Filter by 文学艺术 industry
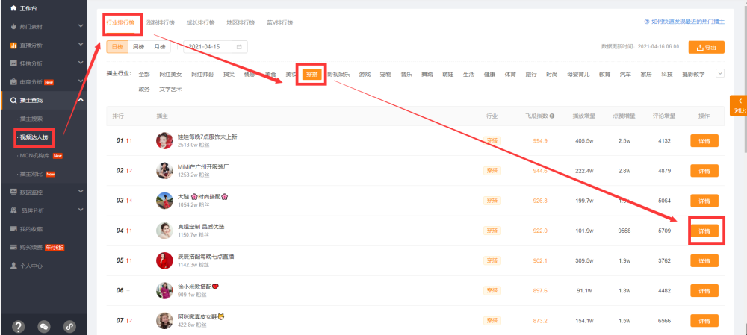 170,89
